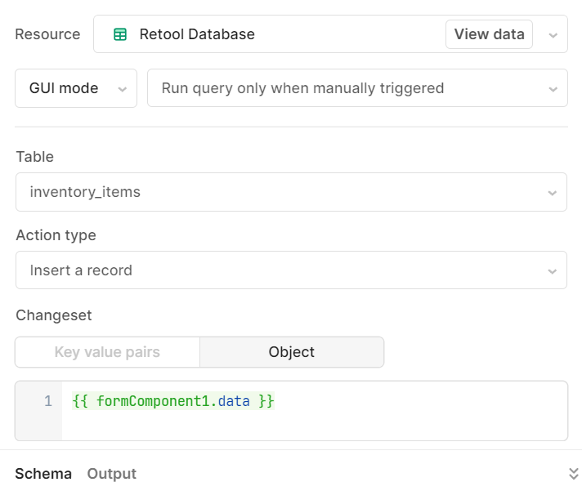Select the Output tab
Viewport: 582px width, 491px height.
112,474
